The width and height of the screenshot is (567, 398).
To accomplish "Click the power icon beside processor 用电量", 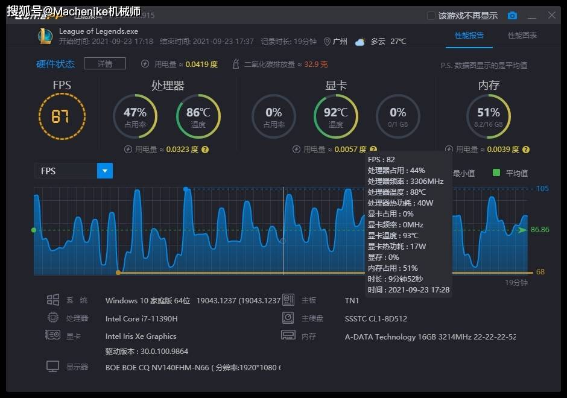I will point(128,150).
